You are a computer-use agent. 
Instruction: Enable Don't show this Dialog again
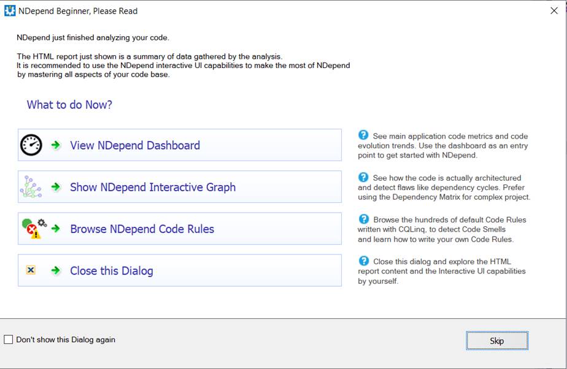click(x=9, y=340)
